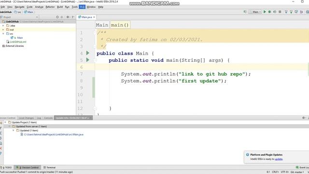Hide the Project tool window

pos(73,17)
